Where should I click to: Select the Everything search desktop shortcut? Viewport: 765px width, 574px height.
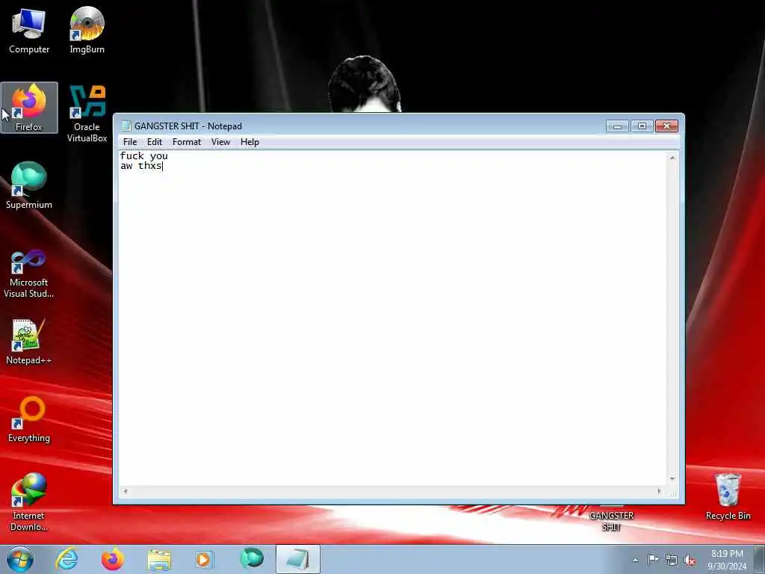pos(29,419)
